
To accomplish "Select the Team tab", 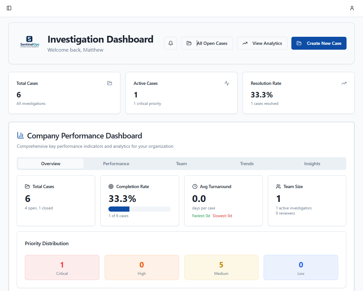I will pos(181,164).
